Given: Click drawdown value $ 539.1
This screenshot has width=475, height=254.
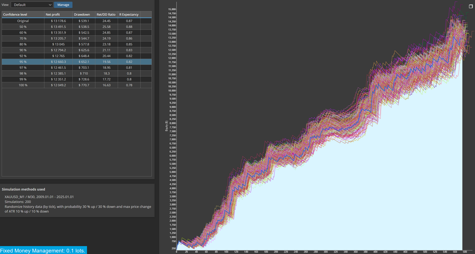Looking at the screenshot, I should pos(84,21).
